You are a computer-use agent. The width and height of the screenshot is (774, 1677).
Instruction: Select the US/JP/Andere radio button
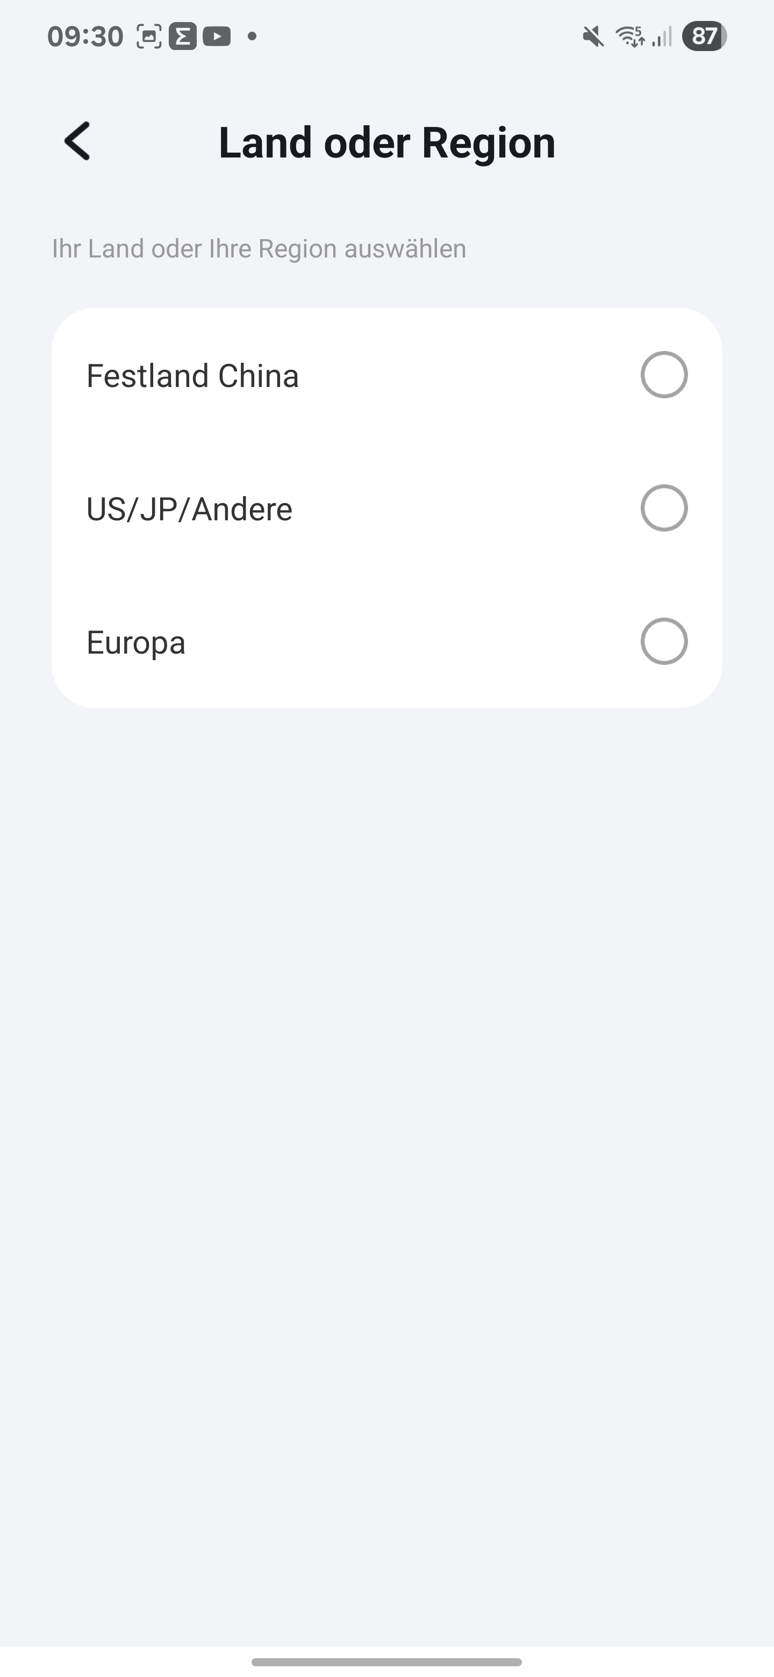pos(663,508)
